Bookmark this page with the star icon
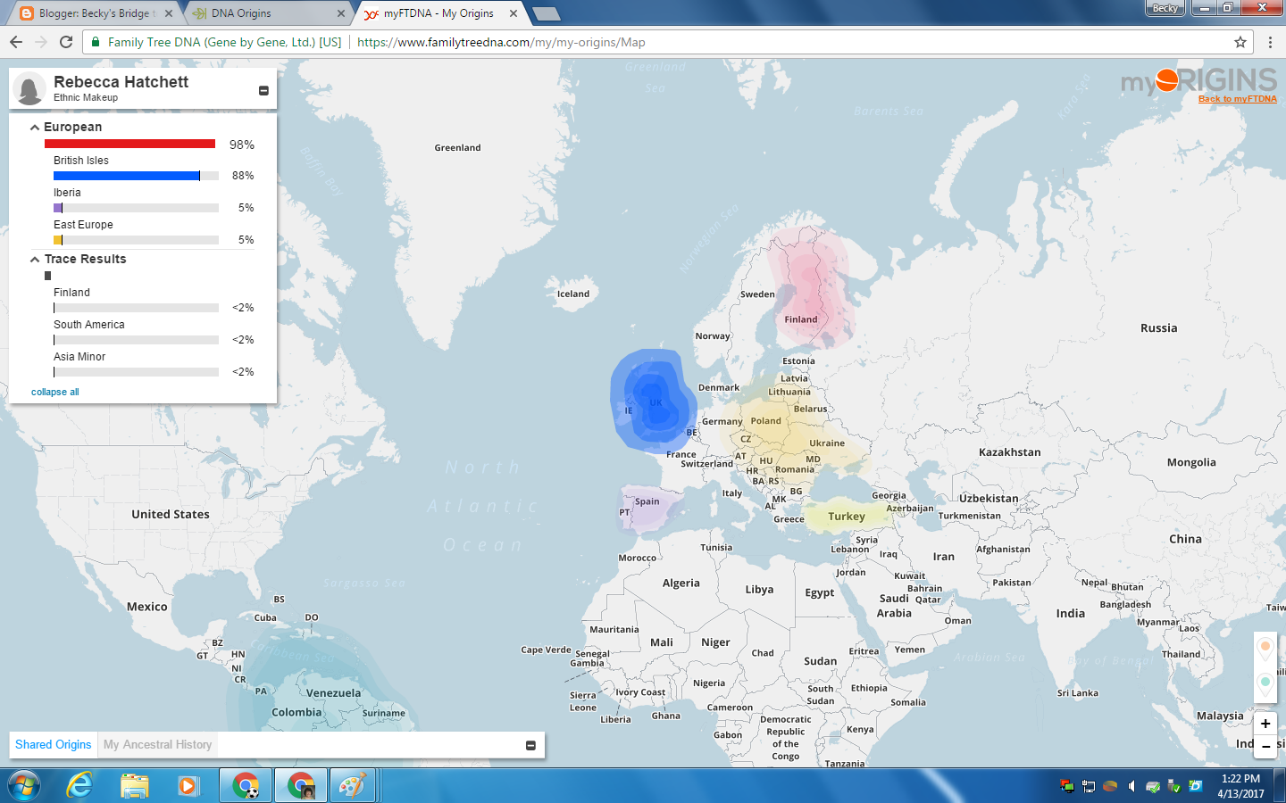 coord(1240,42)
